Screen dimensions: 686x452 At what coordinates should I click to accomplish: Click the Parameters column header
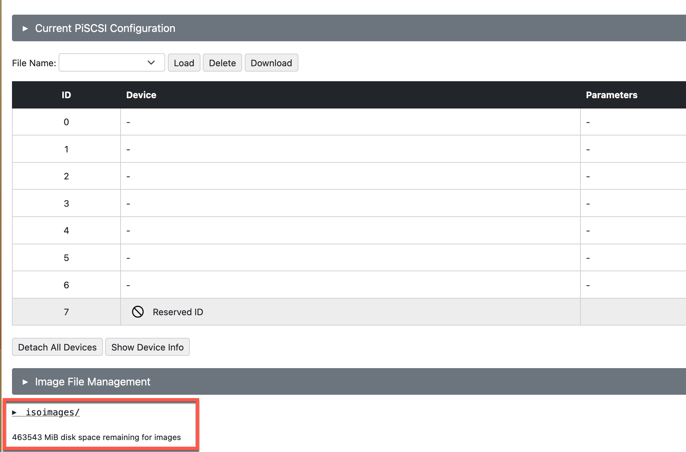tap(611, 95)
